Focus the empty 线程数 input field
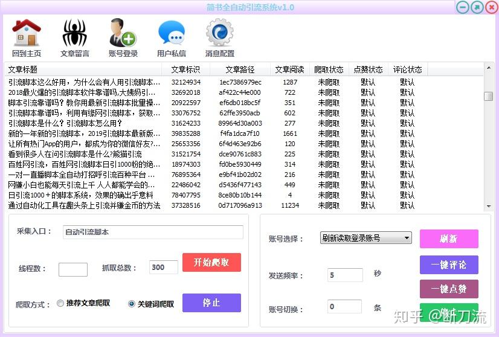 coord(73,269)
